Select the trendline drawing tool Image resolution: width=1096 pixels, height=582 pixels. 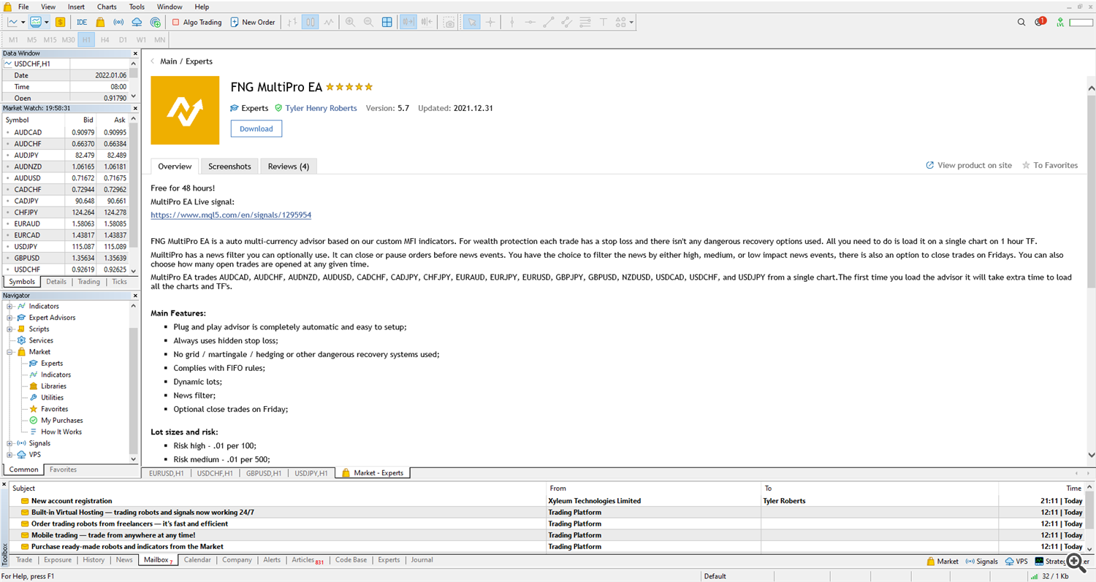click(x=549, y=22)
